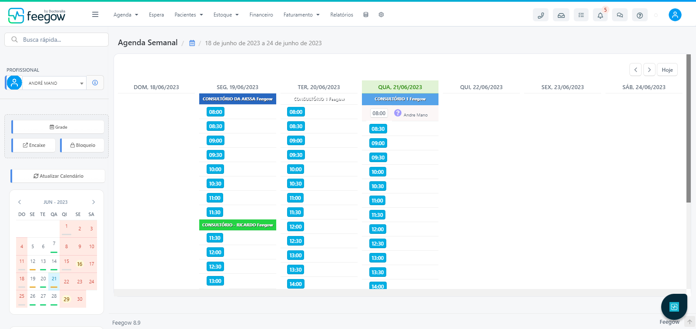Open the database icon in top menu

(366, 15)
